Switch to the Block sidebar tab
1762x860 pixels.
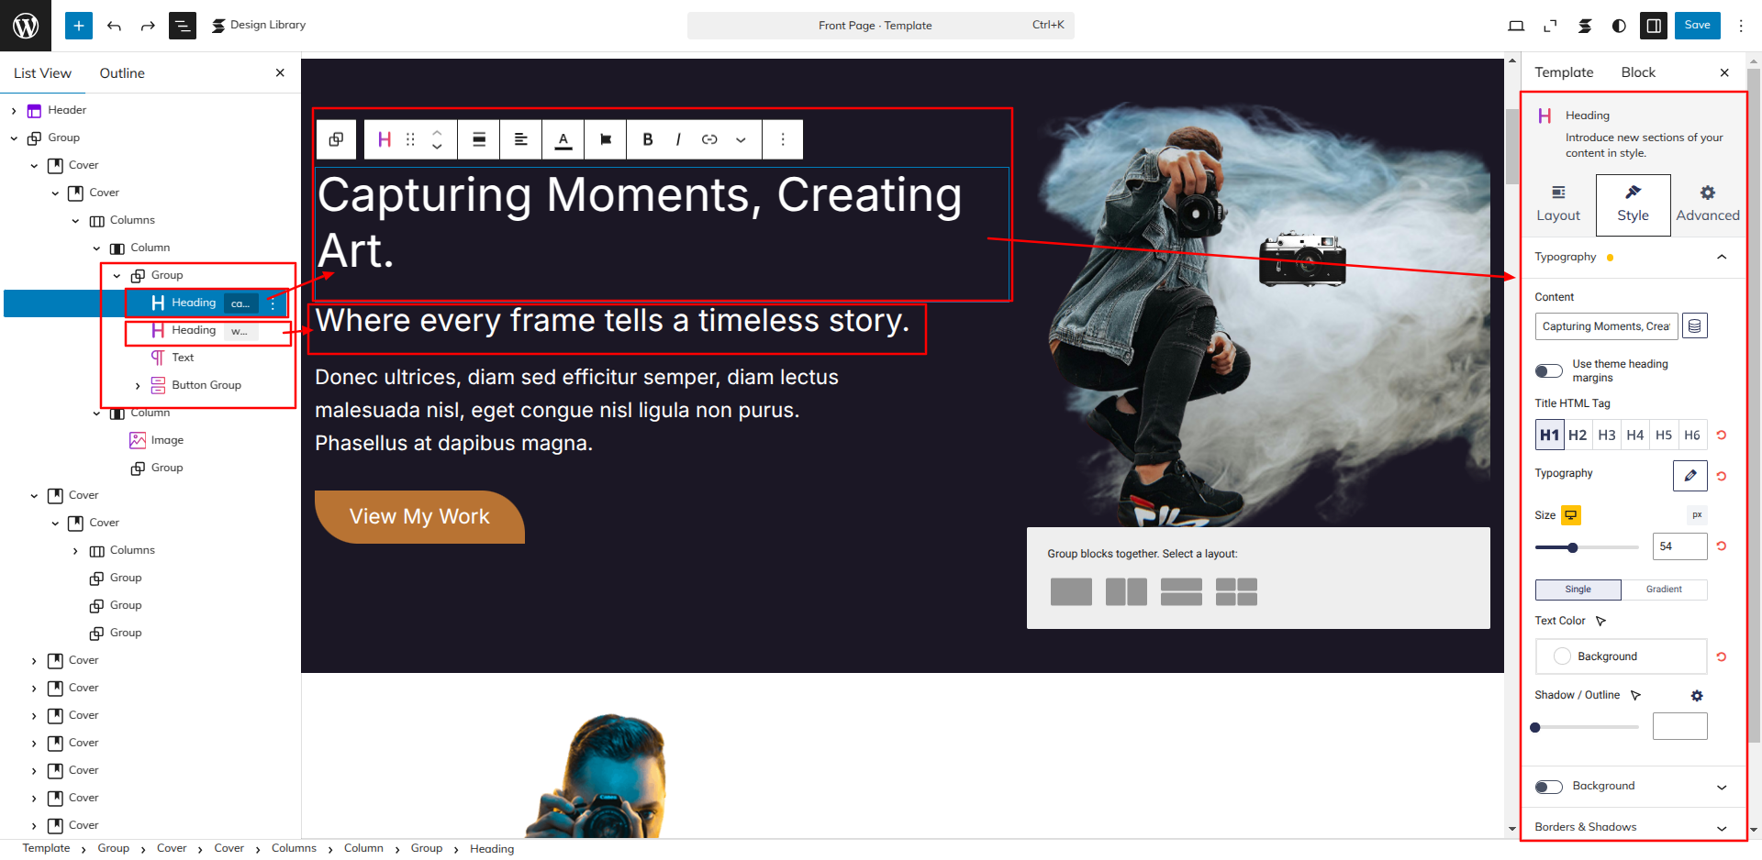coord(1638,72)
